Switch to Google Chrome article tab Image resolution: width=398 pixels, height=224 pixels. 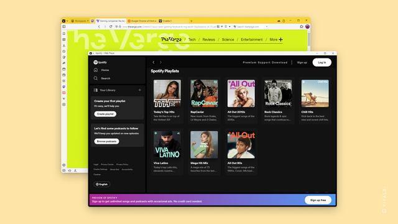point(142,21)
